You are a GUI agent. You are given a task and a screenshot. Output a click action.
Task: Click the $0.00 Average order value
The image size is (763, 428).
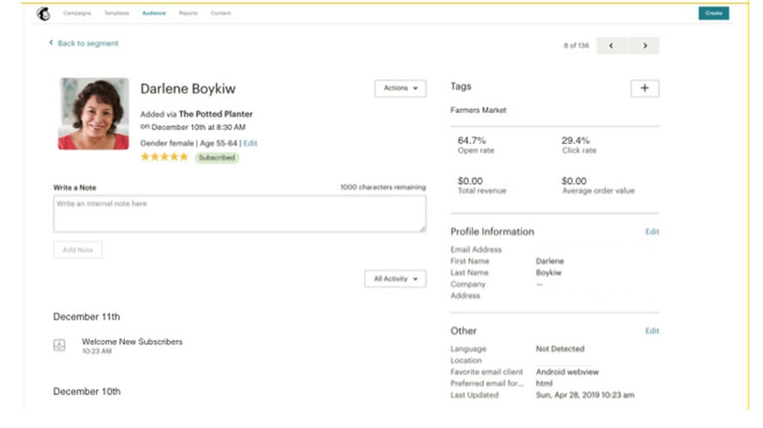(x=574, y=181)
